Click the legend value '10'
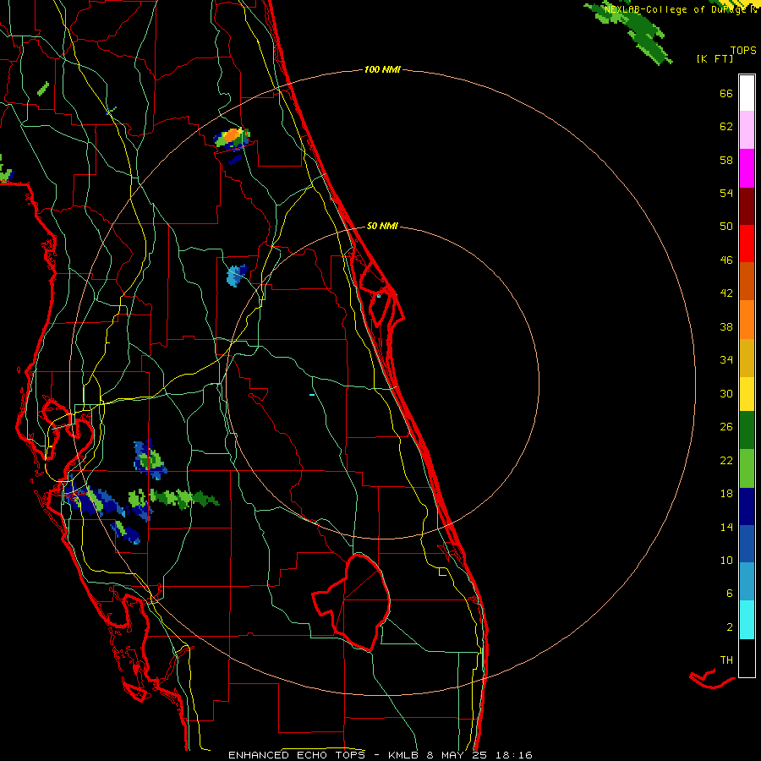Screen dimensions: 761x761 tap(726, 561)
